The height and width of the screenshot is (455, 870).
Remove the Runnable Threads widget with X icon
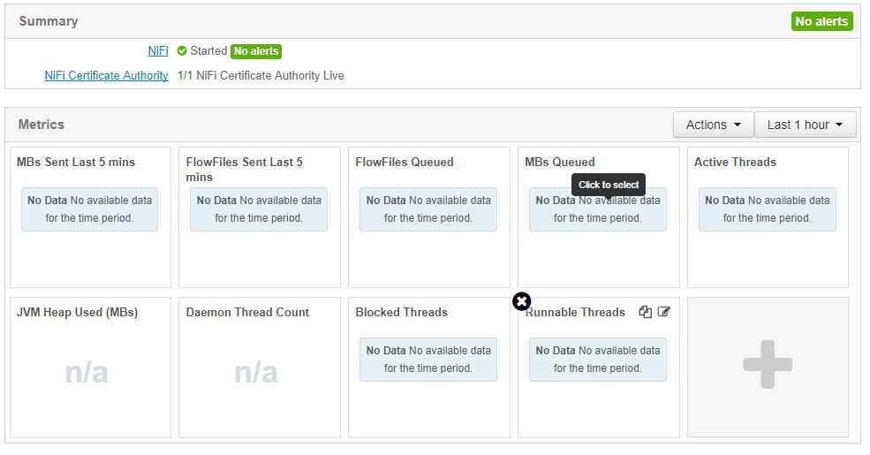[x=521, y=302]
